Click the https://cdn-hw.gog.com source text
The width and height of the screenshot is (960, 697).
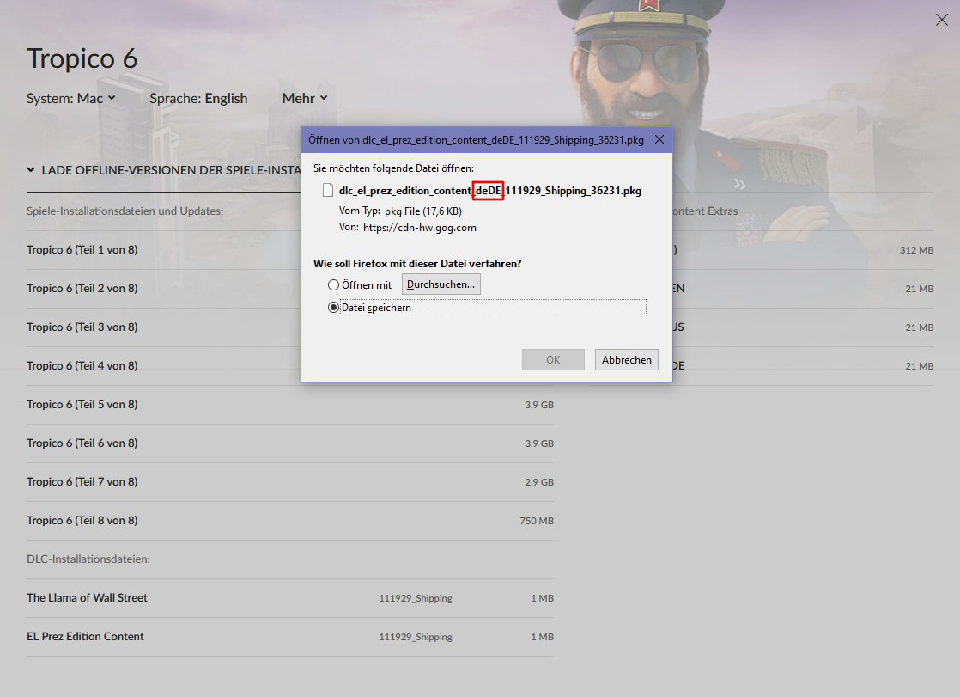tap(419, 228)
